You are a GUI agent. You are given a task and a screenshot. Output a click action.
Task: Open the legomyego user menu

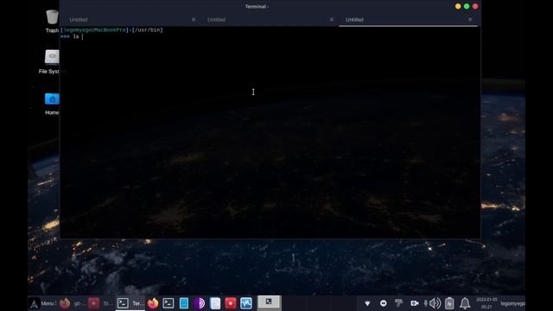512,303
